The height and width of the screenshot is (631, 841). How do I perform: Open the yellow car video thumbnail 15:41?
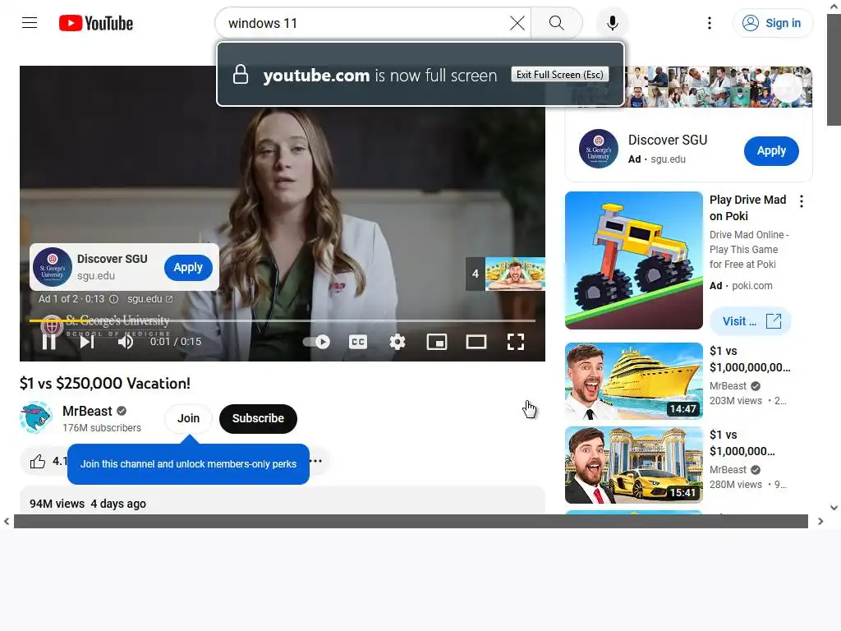pyautogui.click(x=633, y=465)
